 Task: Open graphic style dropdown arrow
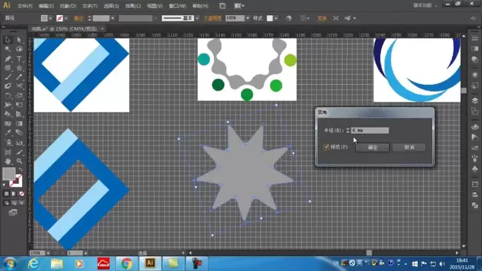(x=276, y=18)
